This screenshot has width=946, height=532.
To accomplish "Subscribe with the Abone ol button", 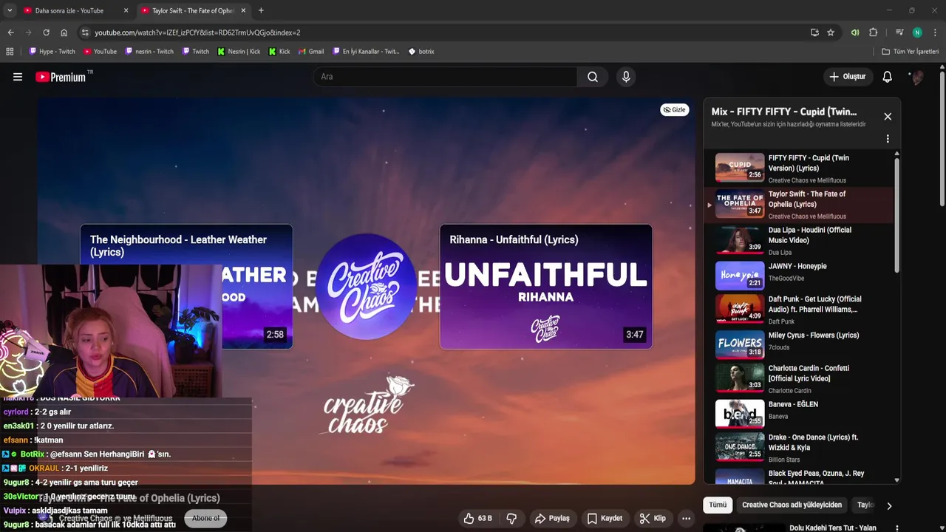I will click(x=205, y=519).
